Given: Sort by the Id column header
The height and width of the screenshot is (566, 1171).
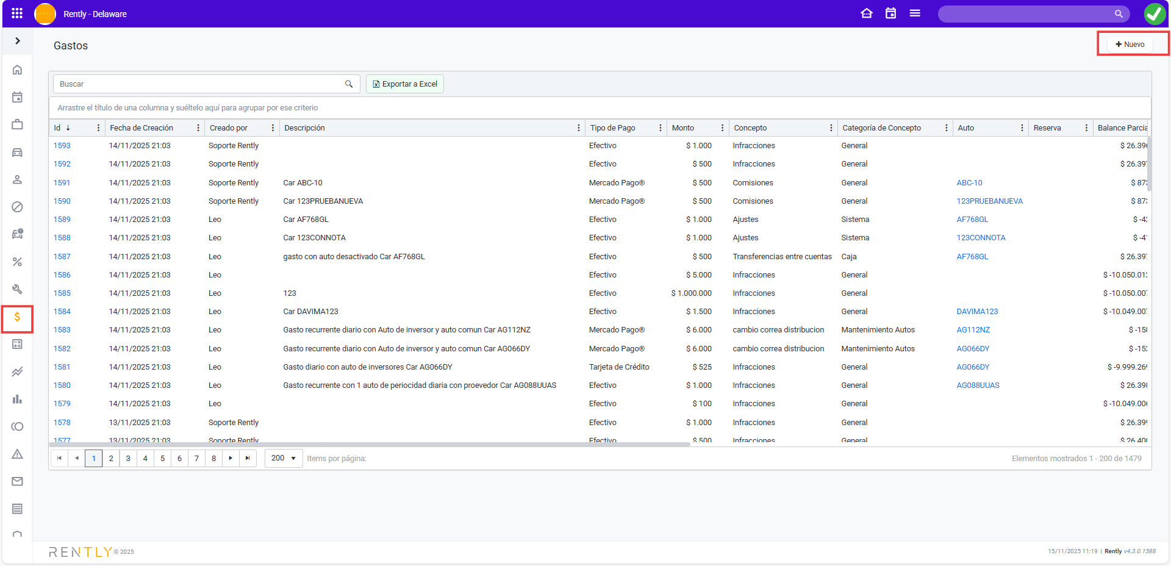Looking at the screenshot, I should pyautogui.click(x=58, y=128).
